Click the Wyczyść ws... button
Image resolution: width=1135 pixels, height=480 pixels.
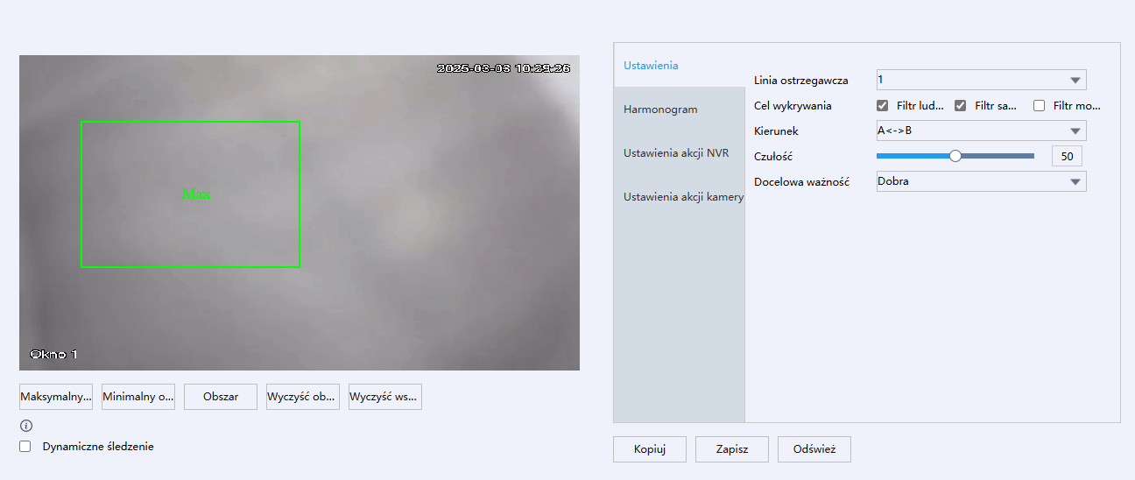pos(385,397)
